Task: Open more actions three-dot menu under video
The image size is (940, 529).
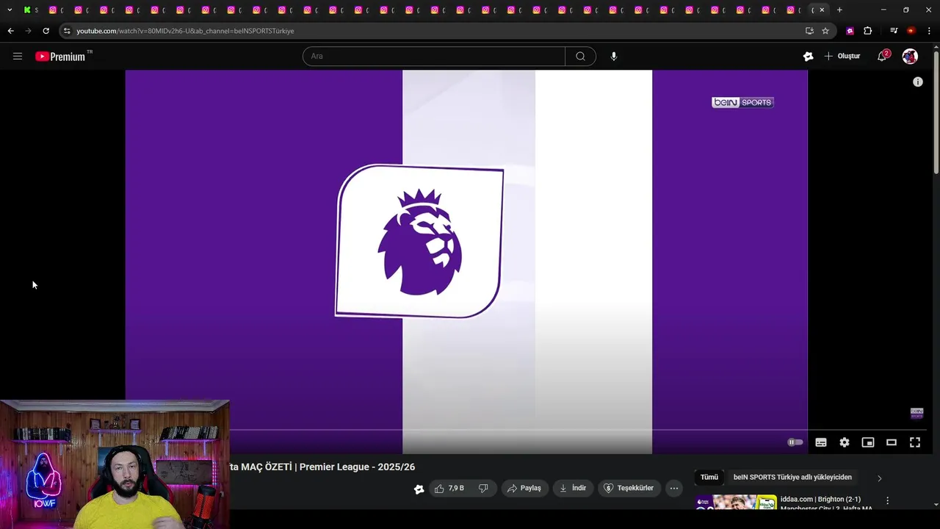Action: click(x=674, y=488)
